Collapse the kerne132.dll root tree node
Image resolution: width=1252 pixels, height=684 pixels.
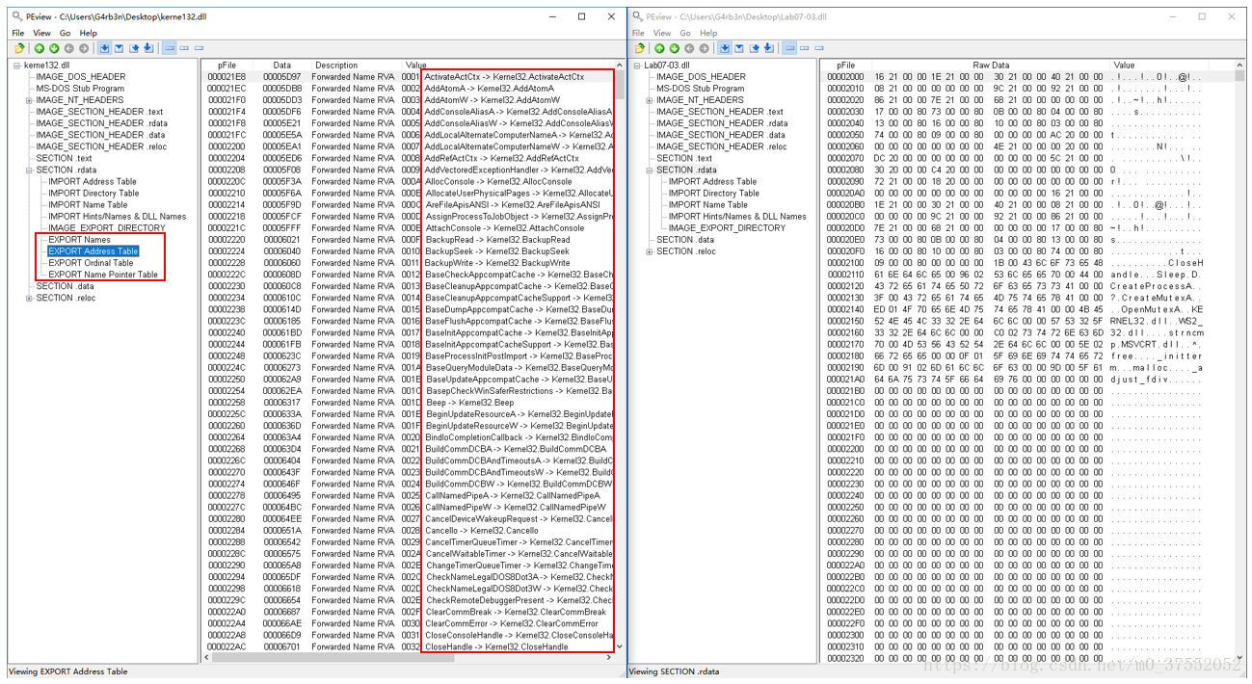[17, 66]
